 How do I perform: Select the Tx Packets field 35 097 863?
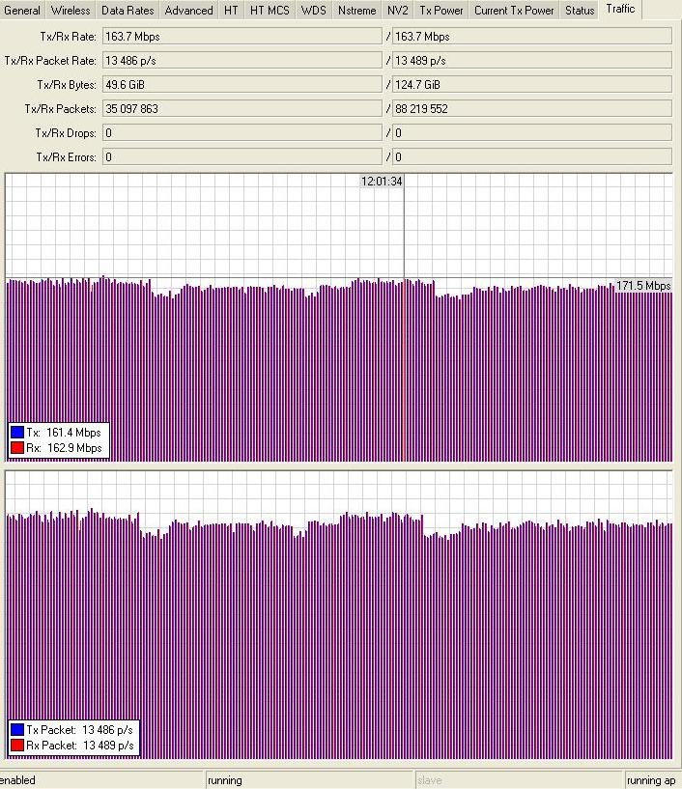click(x=242, y=109)
